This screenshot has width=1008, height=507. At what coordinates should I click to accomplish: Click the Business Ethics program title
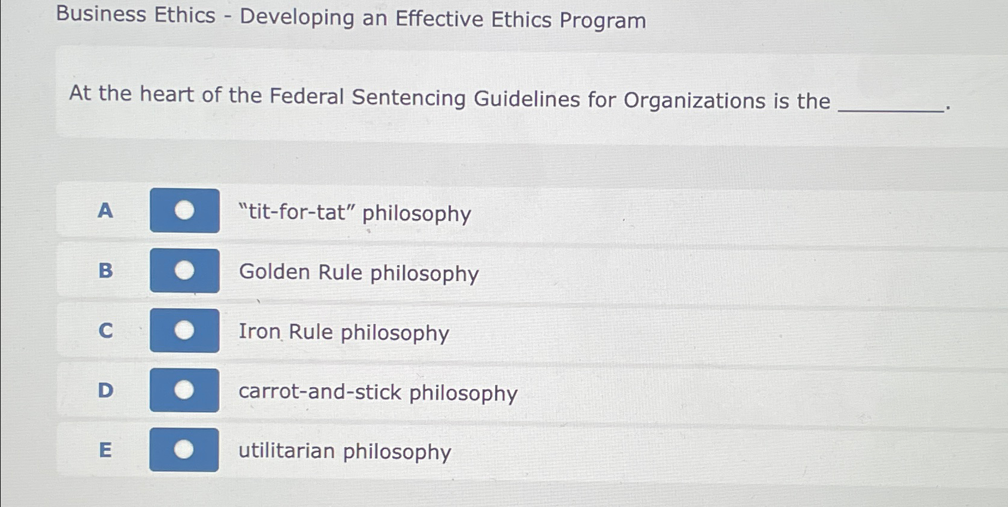coord(351,18)
